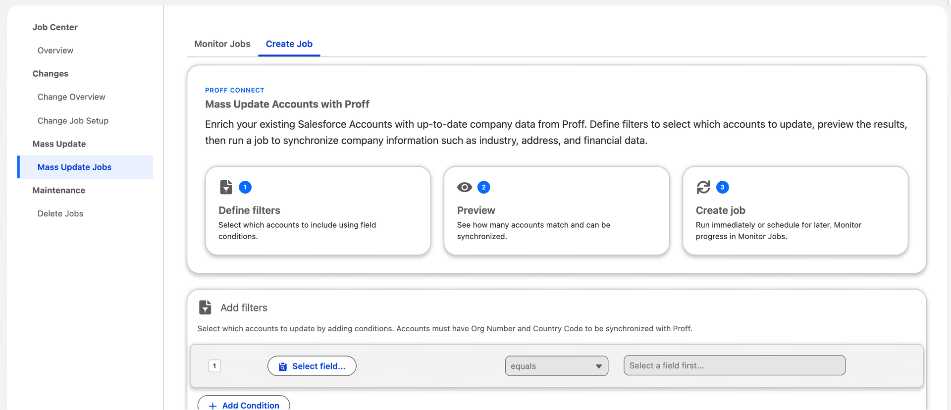The height and width of the screenshot is (410, 951).
Task: Click the PROFF CONNECT label
Action: [235, 90]
